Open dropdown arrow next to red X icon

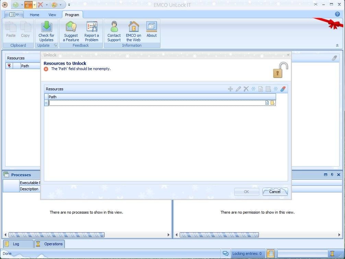click(47, 5)
